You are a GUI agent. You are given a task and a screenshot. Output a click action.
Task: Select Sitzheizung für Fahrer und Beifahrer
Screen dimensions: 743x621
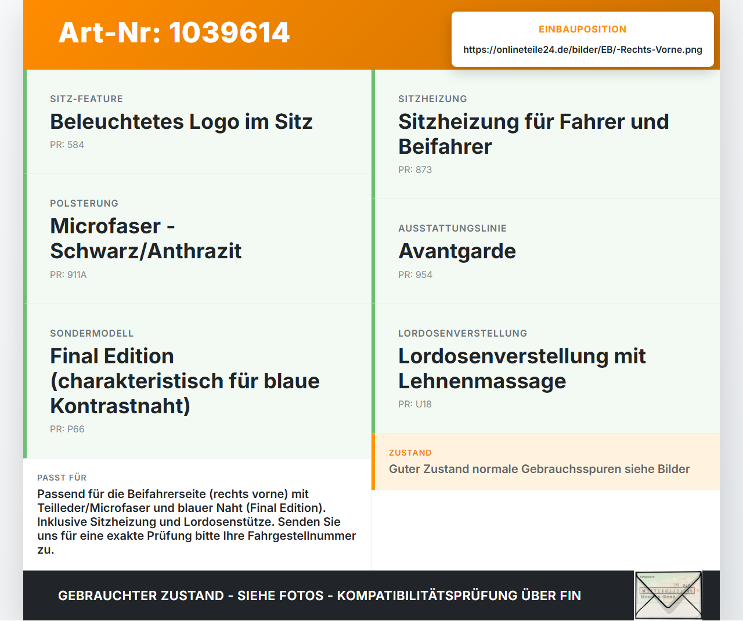pyautogui.click(x=533, y=134)
